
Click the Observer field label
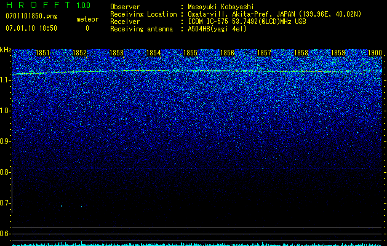click(125, 7)
